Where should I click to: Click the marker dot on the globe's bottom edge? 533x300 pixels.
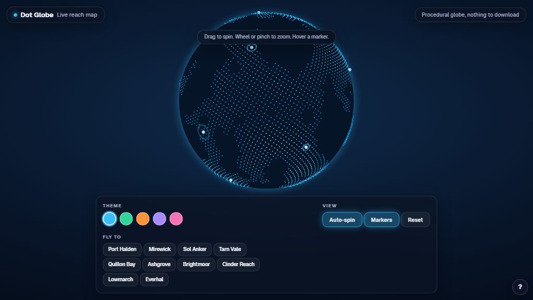coord(231,180)
